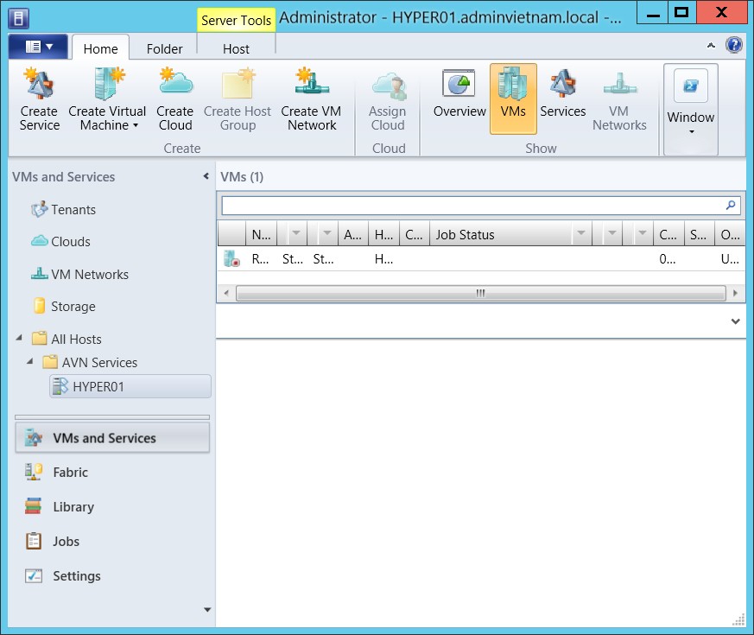Open the application menu dropdown button
This screenshot has height=635, width=754.
(38, 47)
